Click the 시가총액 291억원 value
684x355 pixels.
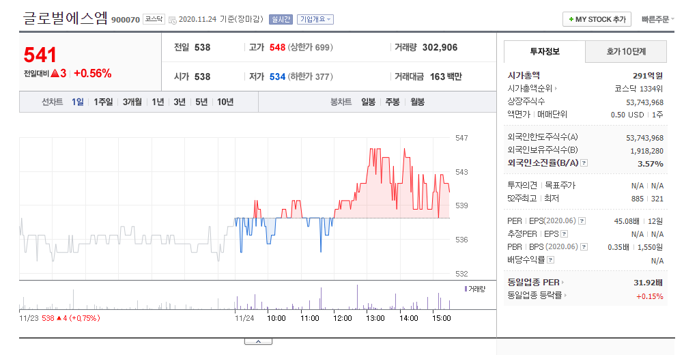pyautogui.click(x=649, y=76)
